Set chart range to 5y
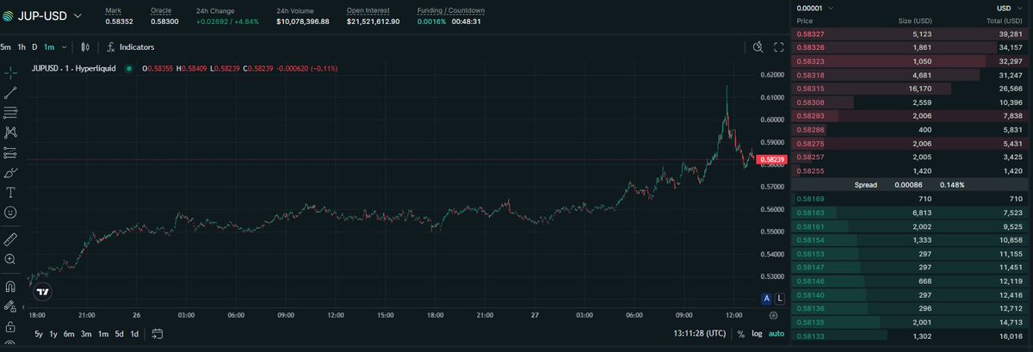Image resolution: width=1033 pixels, height=352 pixels. point(39,334)
